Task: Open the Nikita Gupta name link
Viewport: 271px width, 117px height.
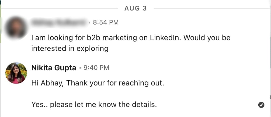Action: pyautogui.click(x=54, y=68)
